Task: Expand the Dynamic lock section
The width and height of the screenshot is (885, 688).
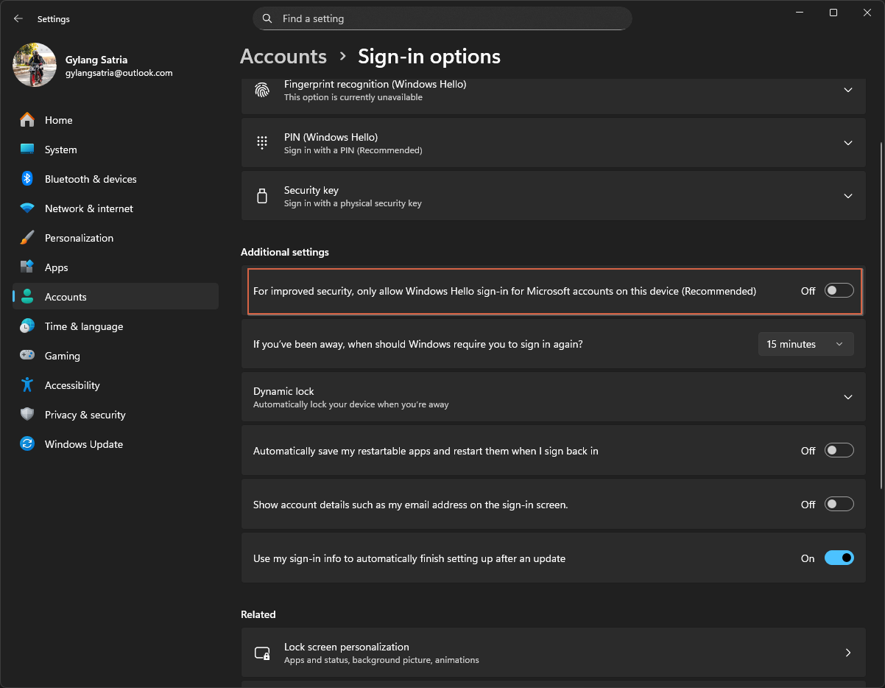Action: pyautogui.click(x=847, y=397)
